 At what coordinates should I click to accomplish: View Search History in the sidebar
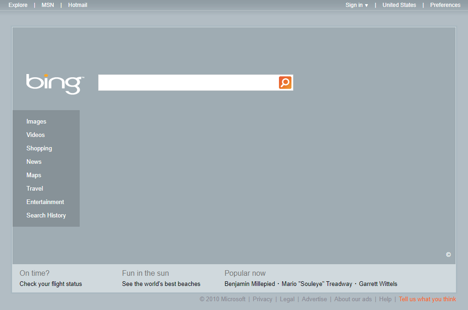(46, 216)
